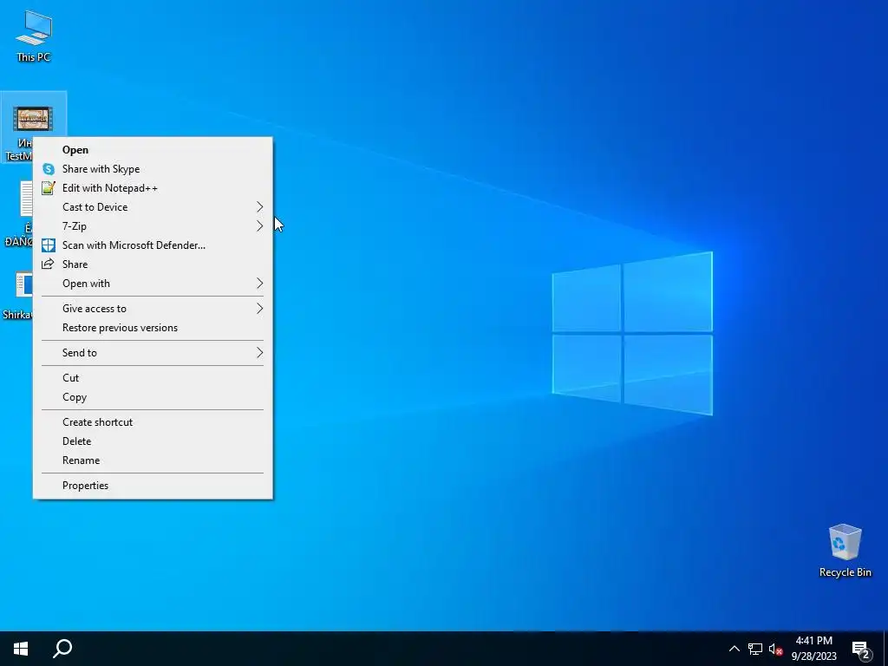Select the video file desktop icon
Image resolution: width=888 pixels, height=666 pixels.
[34, 119]
